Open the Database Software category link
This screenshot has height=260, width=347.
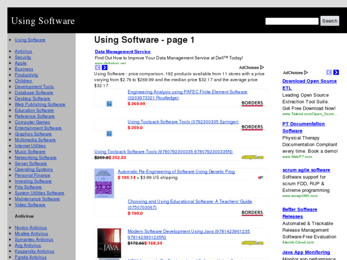click(x=34, y=93)
